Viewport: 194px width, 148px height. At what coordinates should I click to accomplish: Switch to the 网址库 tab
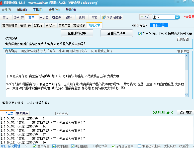pyautogui.click(x=44, y=18)
